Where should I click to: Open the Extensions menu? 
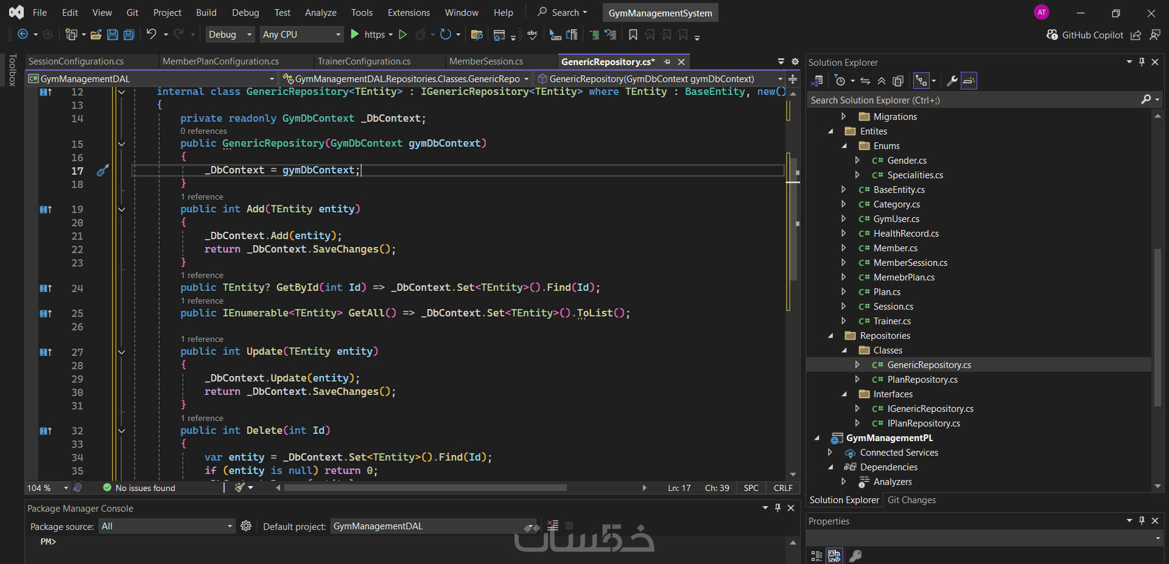409,12
